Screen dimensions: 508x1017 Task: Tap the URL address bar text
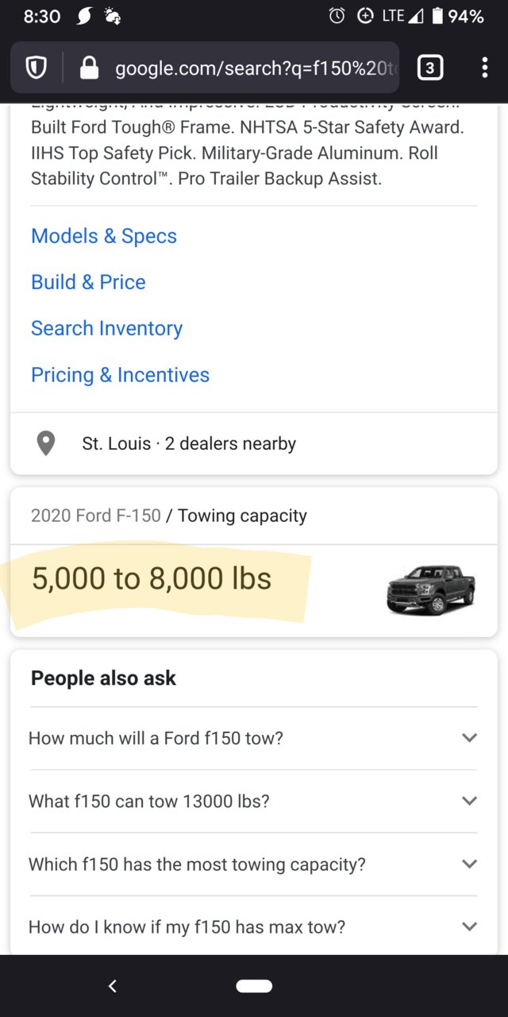254,68
